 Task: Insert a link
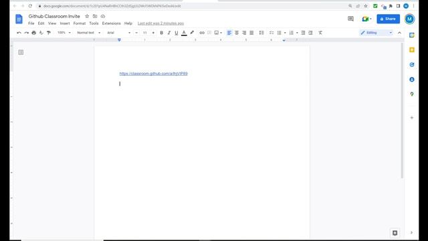coord(202,33)
